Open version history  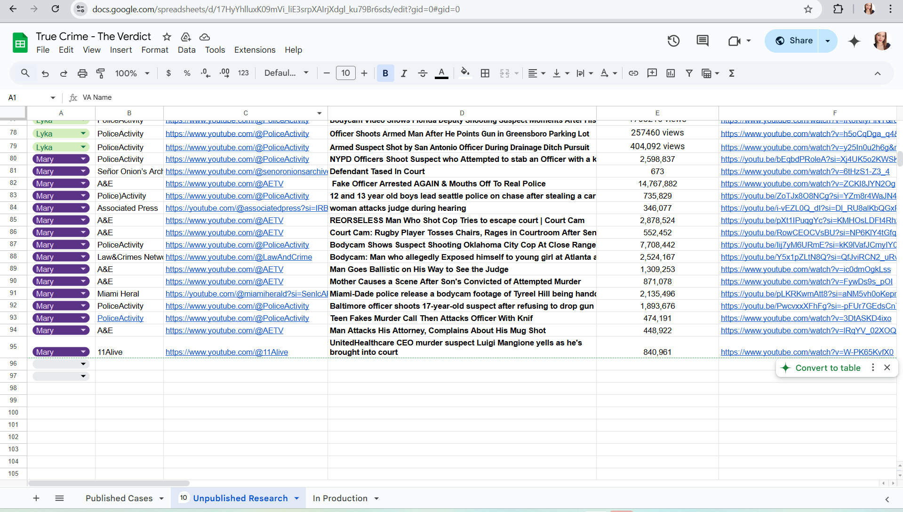point(673,41)
